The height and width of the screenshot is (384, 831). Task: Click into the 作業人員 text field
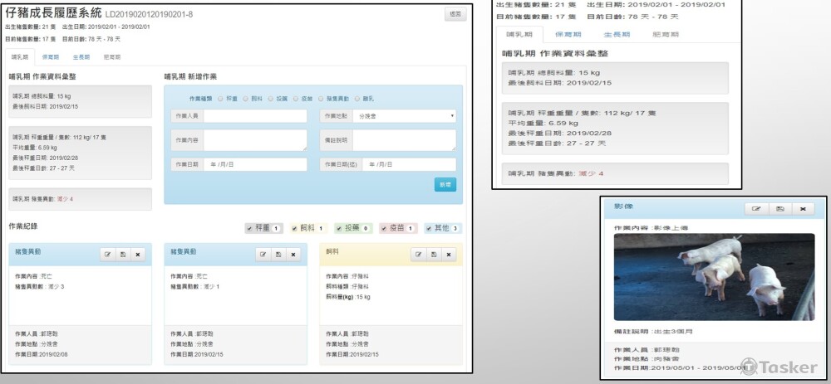pos(255,116)
